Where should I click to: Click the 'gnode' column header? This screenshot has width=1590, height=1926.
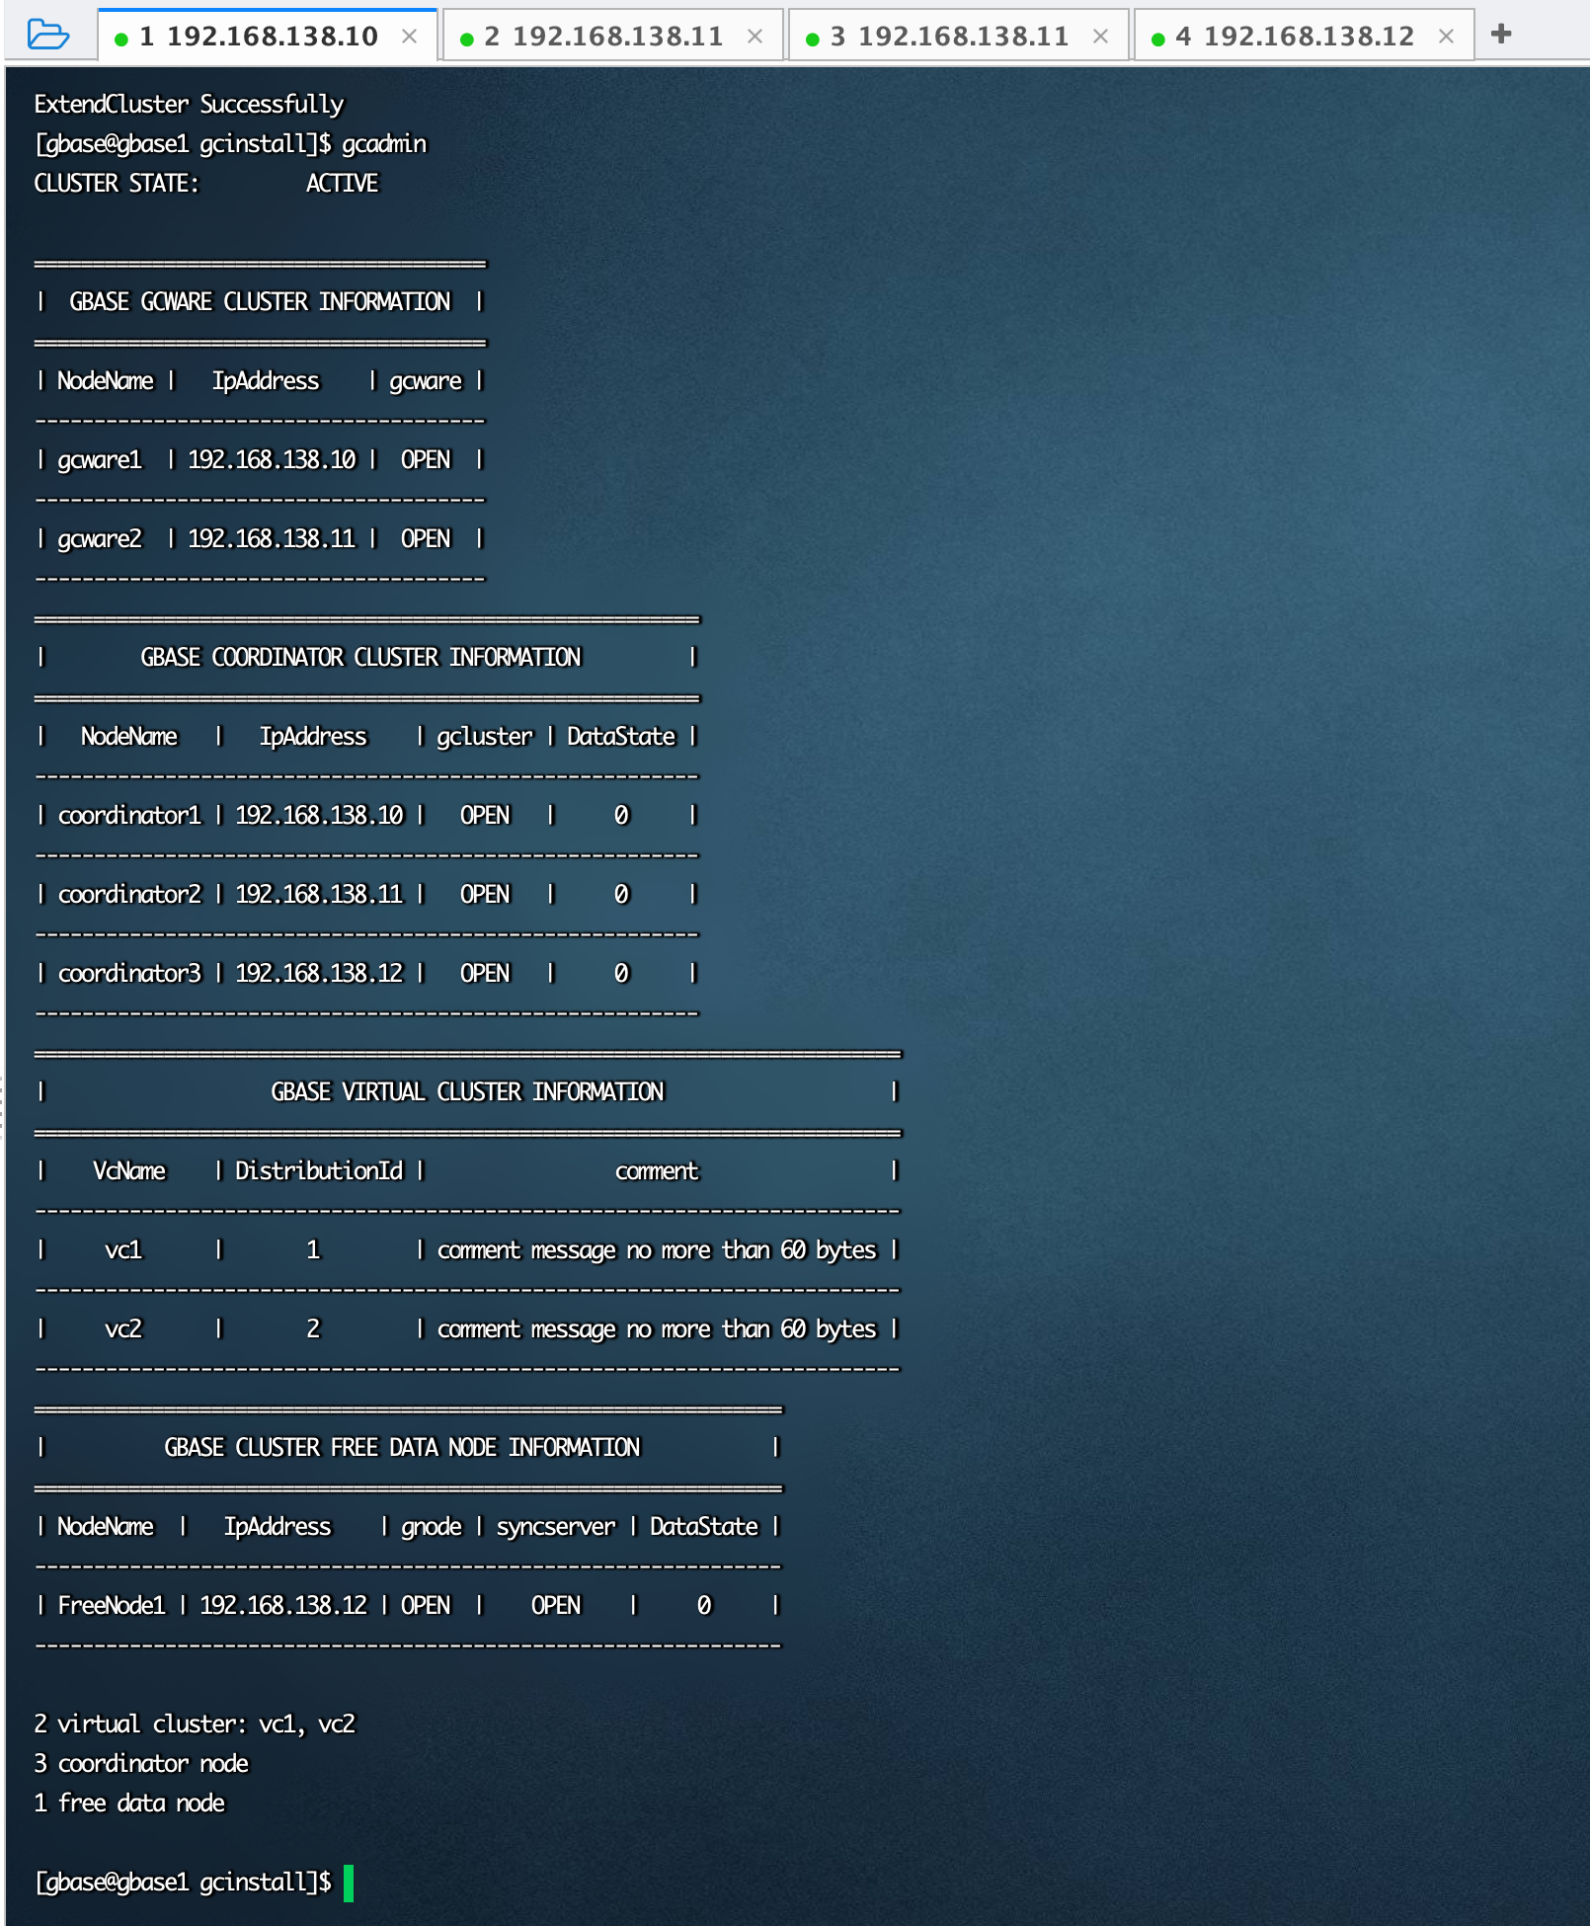432,1527
